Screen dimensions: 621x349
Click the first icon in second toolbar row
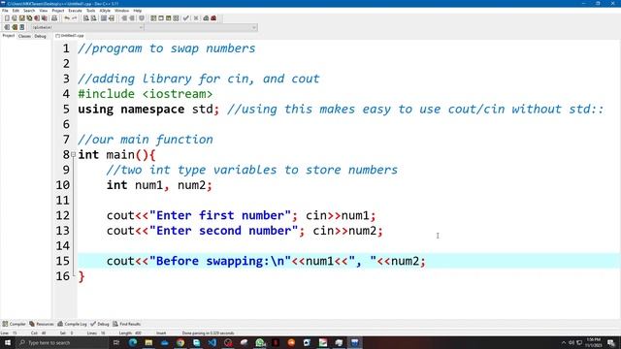(x=7, y=27)
